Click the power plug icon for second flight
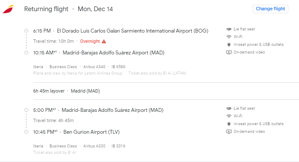Screen dimensions: 299x162 (229, 124)
